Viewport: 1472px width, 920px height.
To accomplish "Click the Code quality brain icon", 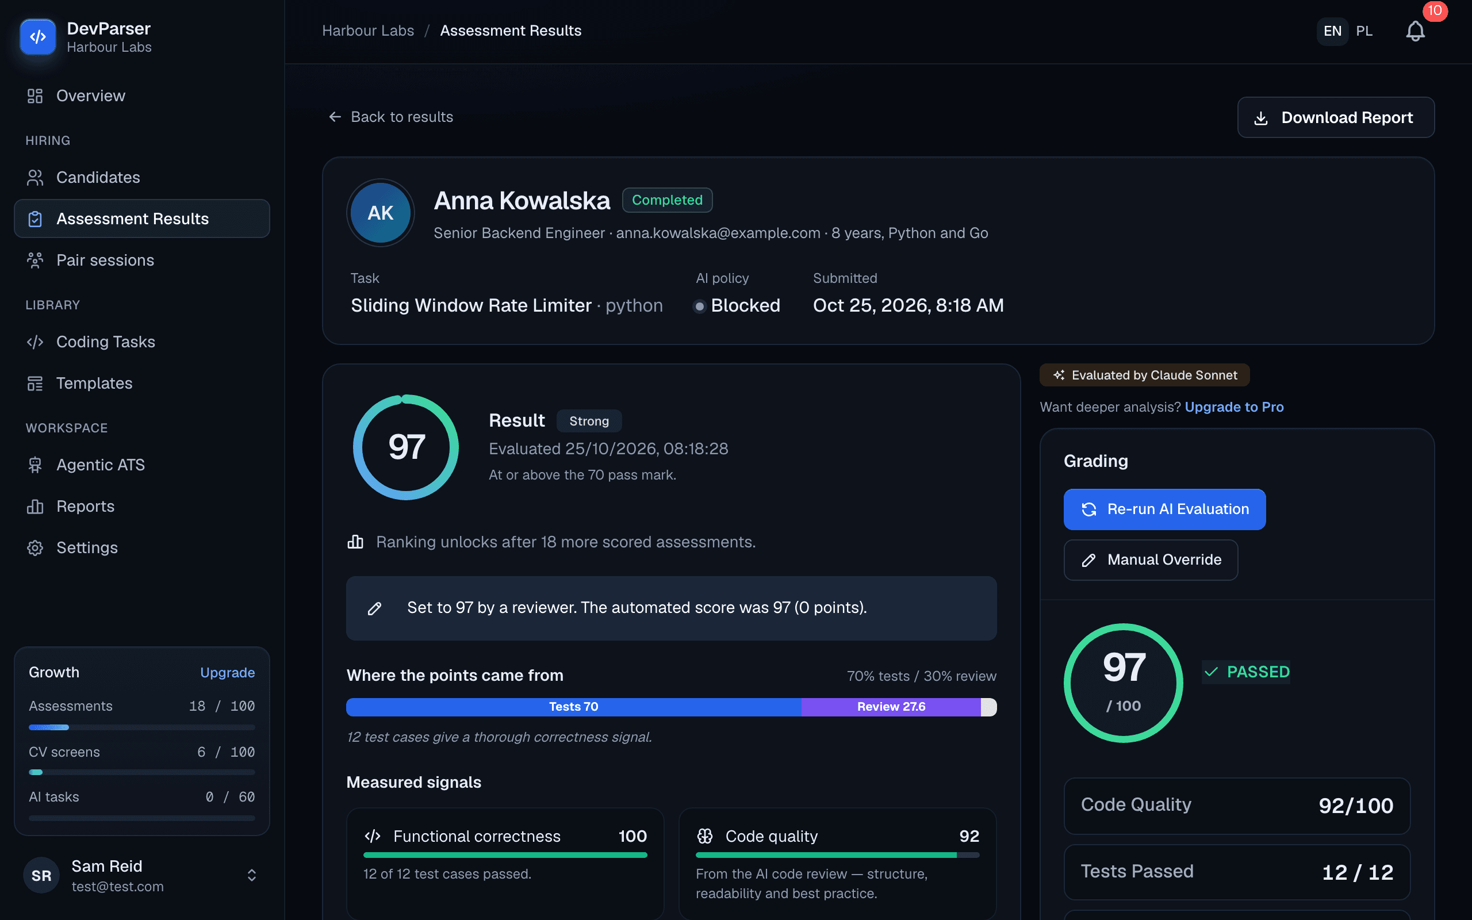I will pos(704,836).
